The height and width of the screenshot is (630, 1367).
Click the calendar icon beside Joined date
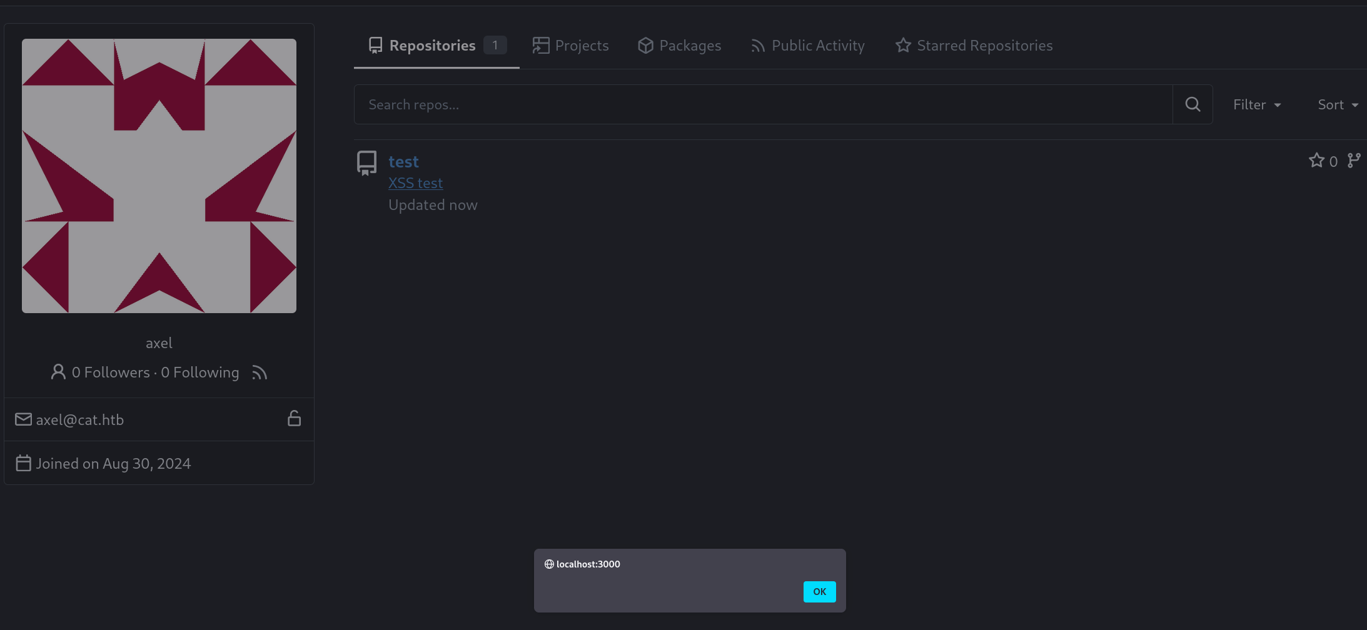23,463
